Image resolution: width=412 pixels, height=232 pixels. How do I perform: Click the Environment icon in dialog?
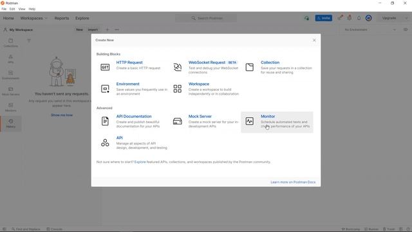click(x=105, y=89)
